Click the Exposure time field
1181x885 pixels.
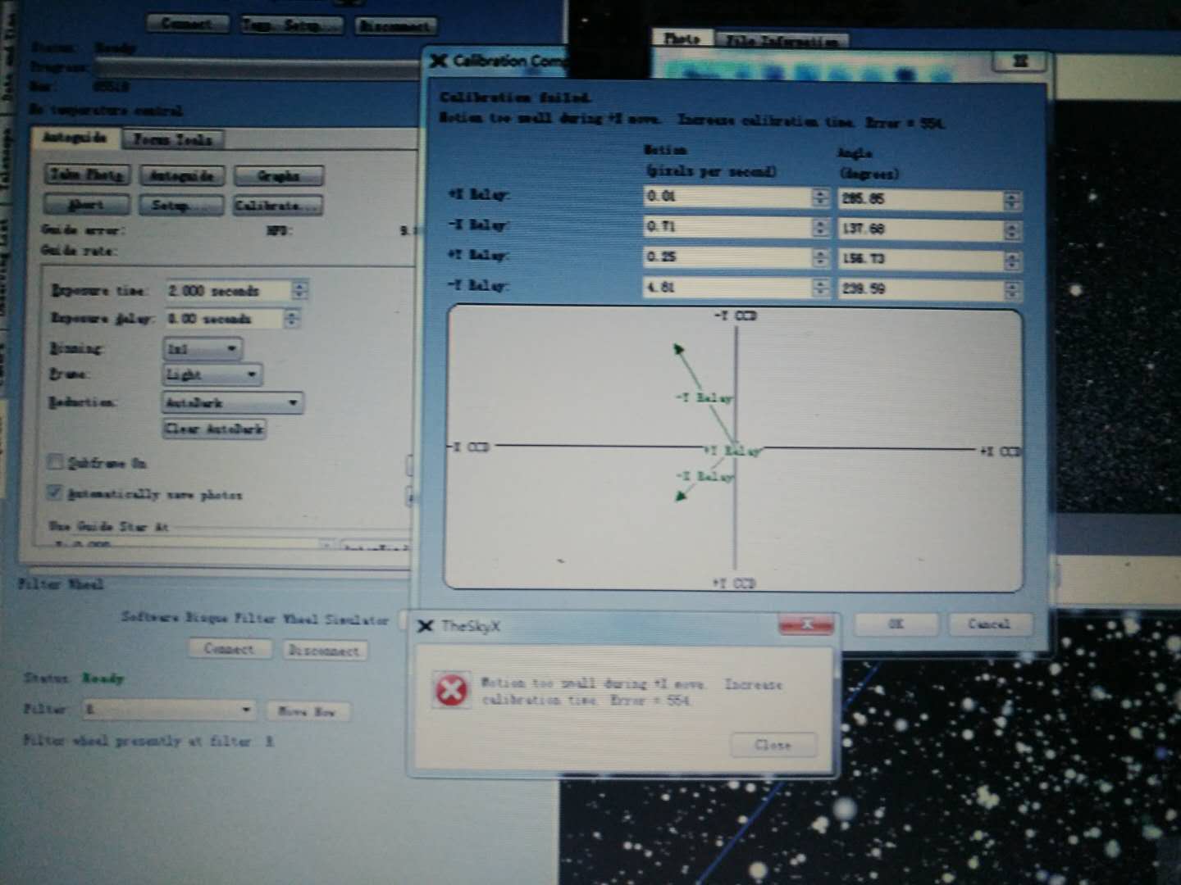(x=229, y=291)
